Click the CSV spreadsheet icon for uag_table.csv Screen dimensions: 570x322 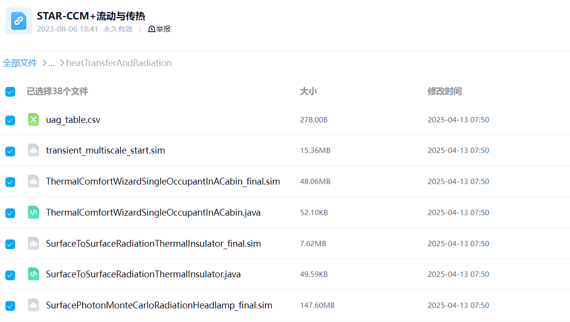click(34, 119)
